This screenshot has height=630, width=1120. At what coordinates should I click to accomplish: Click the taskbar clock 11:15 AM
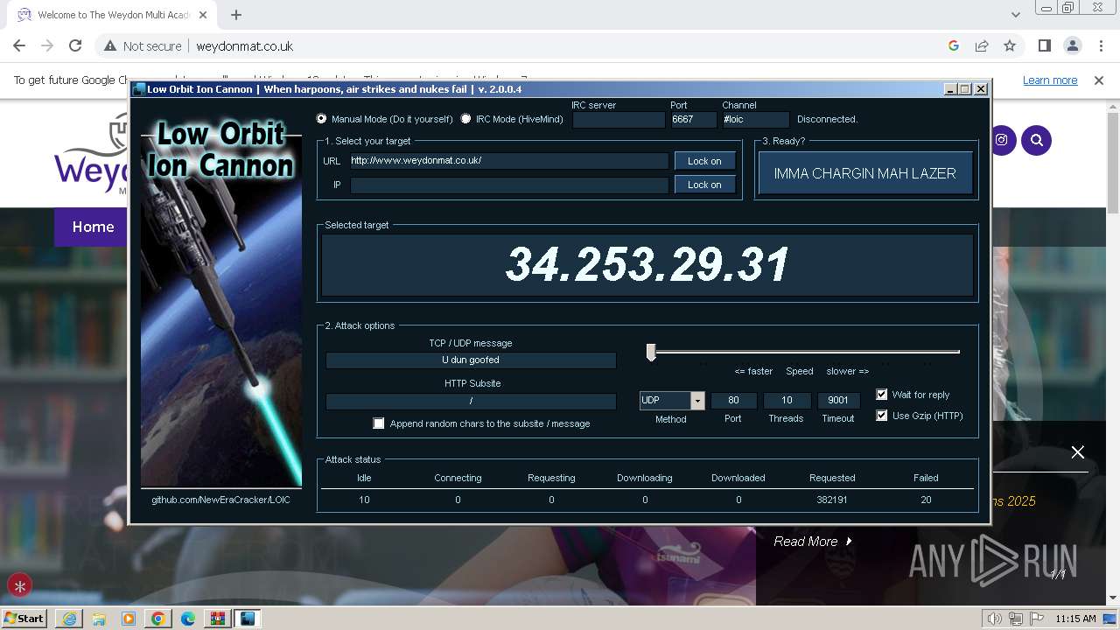(1075, 619)
